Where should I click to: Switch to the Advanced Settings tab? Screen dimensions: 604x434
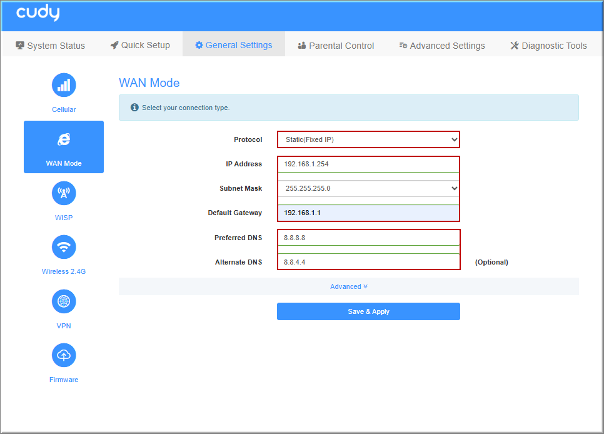442,46
